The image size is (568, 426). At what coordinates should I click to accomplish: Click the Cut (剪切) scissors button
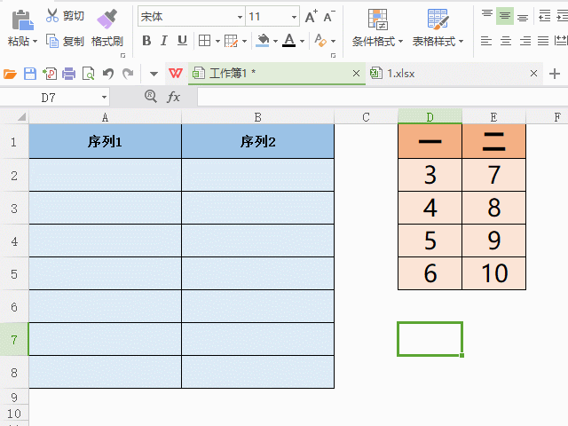click(x=65, y=16)
